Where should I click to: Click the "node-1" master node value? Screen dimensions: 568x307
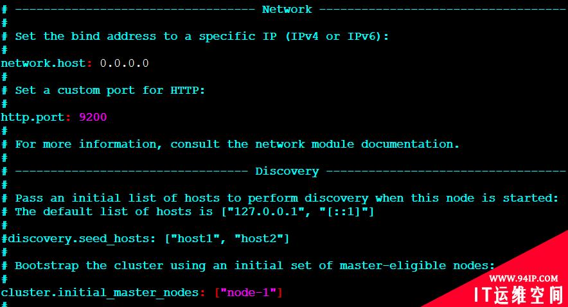pyautogui.click(x=249, y=292)
